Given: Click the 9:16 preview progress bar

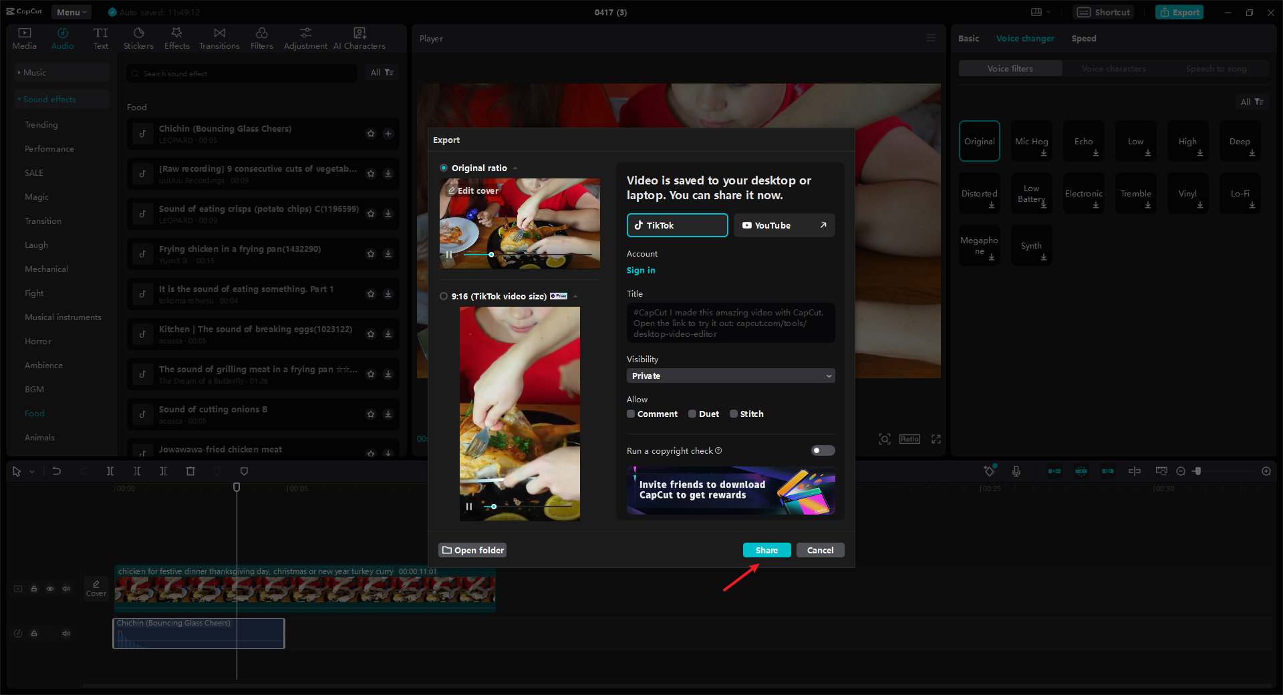Looking at the screenshot, I should (x=528, y=507).
